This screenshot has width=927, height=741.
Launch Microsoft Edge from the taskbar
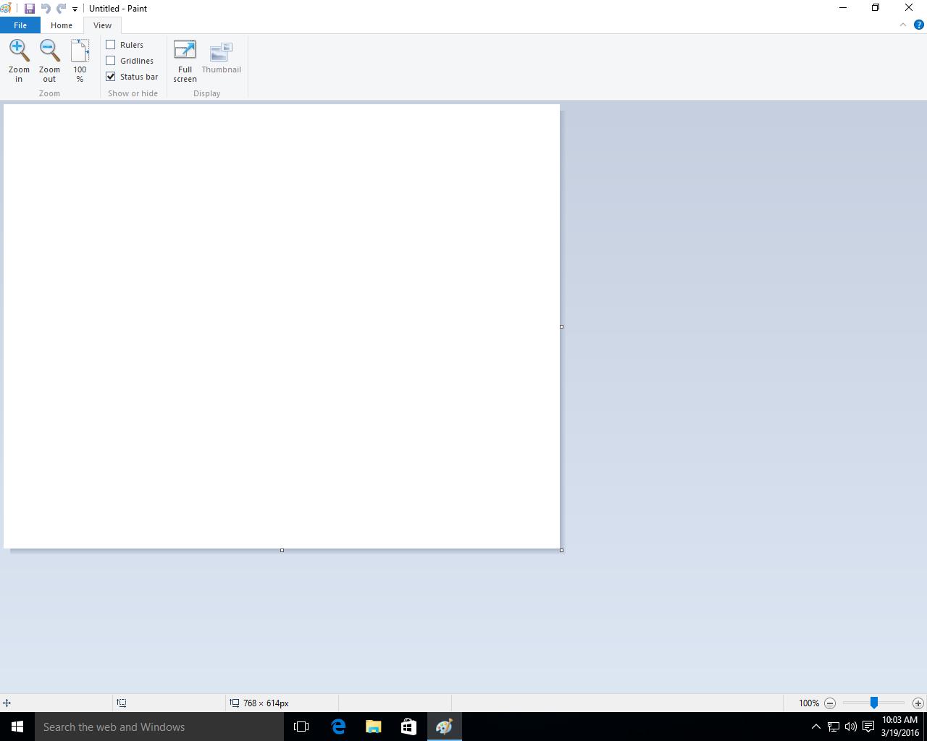[338, 727]
